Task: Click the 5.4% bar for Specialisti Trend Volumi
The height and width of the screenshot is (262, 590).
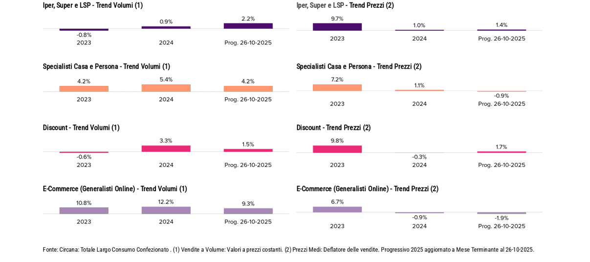Action: click(166, 88)
